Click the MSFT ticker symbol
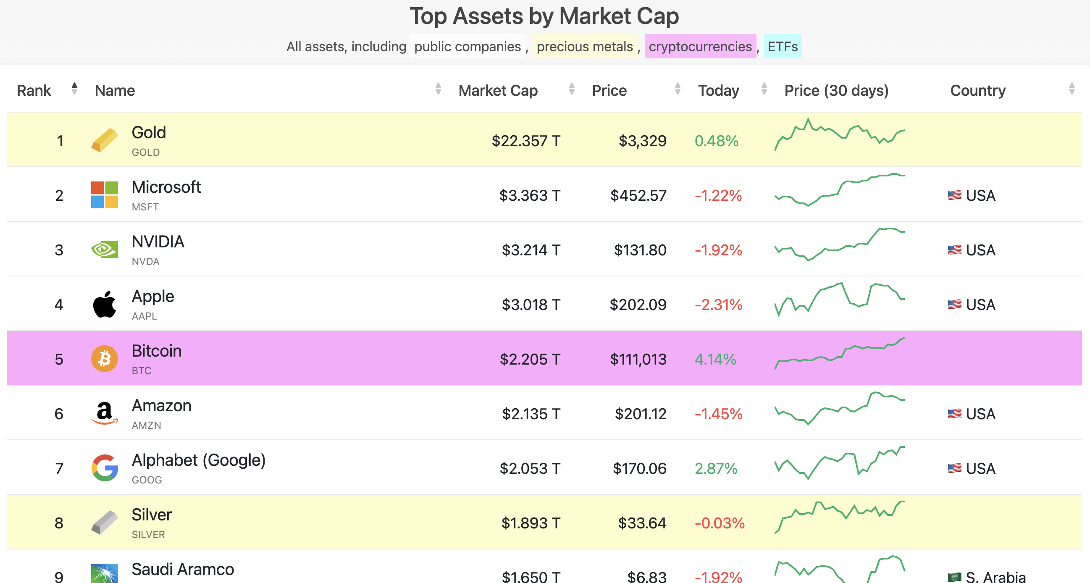This screenshot has width=1090, height=583. pos(145,207)
